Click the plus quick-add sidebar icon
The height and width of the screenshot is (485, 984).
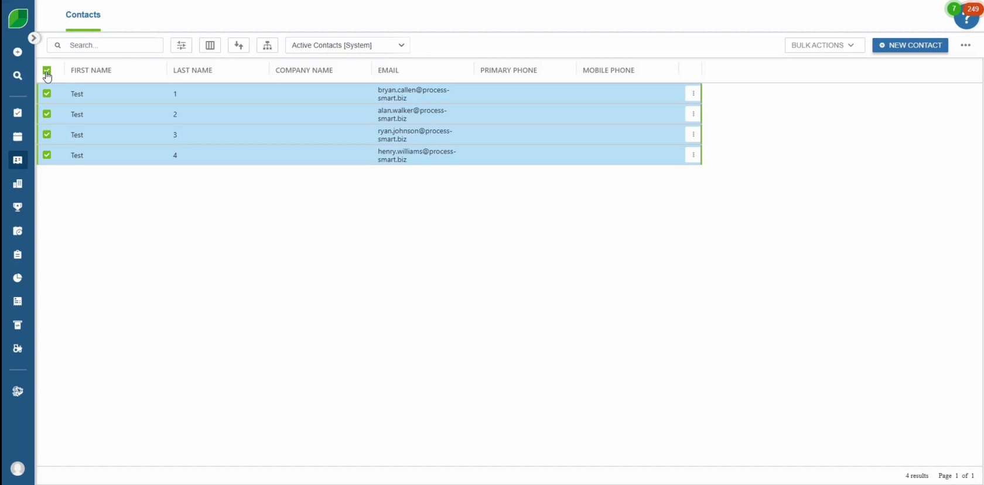(x=18, y=52)
